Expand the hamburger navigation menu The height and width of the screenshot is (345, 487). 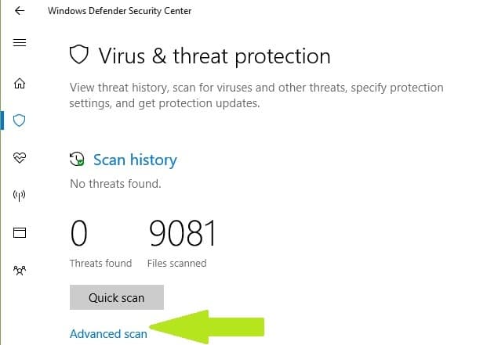coord(20,41)
